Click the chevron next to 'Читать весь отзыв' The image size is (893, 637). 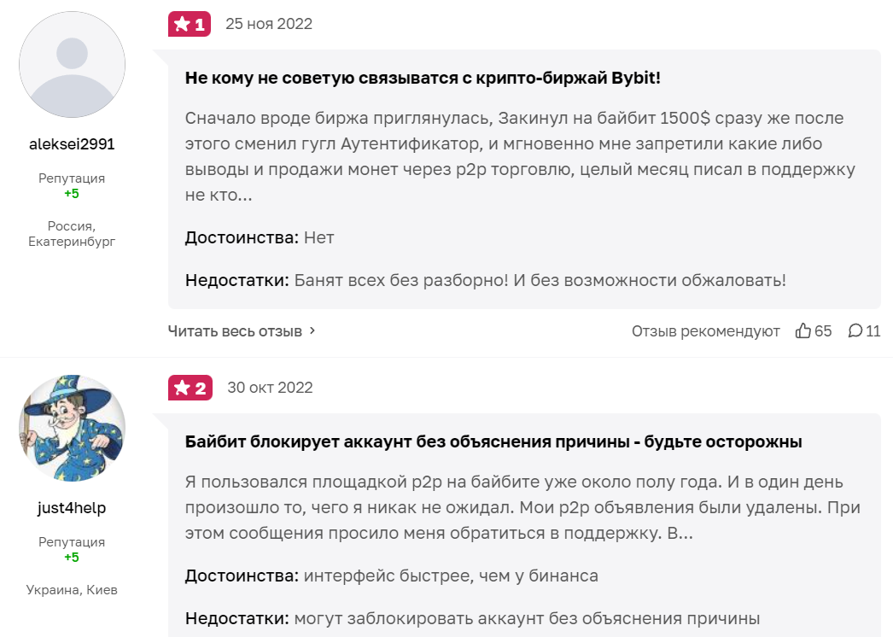312,330
